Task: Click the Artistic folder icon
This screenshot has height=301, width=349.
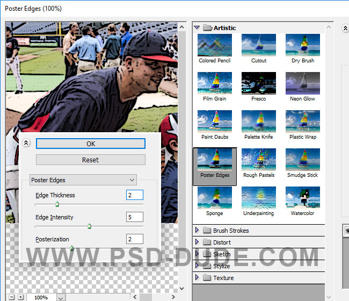Action: [x=207, y=27]
